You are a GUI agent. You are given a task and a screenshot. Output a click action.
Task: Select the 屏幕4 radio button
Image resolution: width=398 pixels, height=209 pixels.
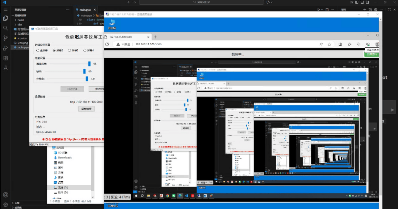tap(85, 50)
